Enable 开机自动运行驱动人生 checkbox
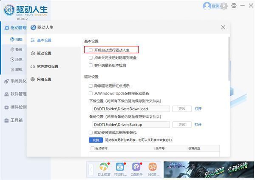255x180 pixels. 91,50
